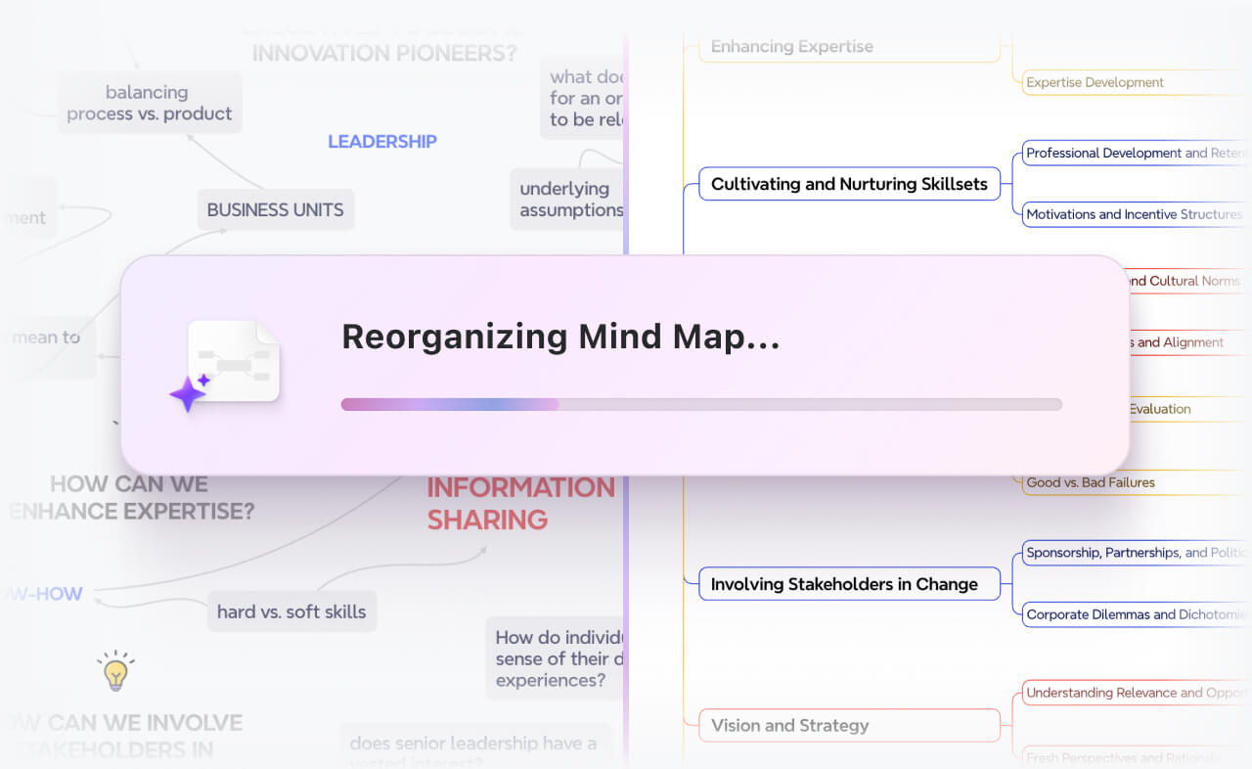Viewport: 1252px width, 769px height.
Task: Select the Understanding Relevance subtopic
Action: tap(1135, 693)
